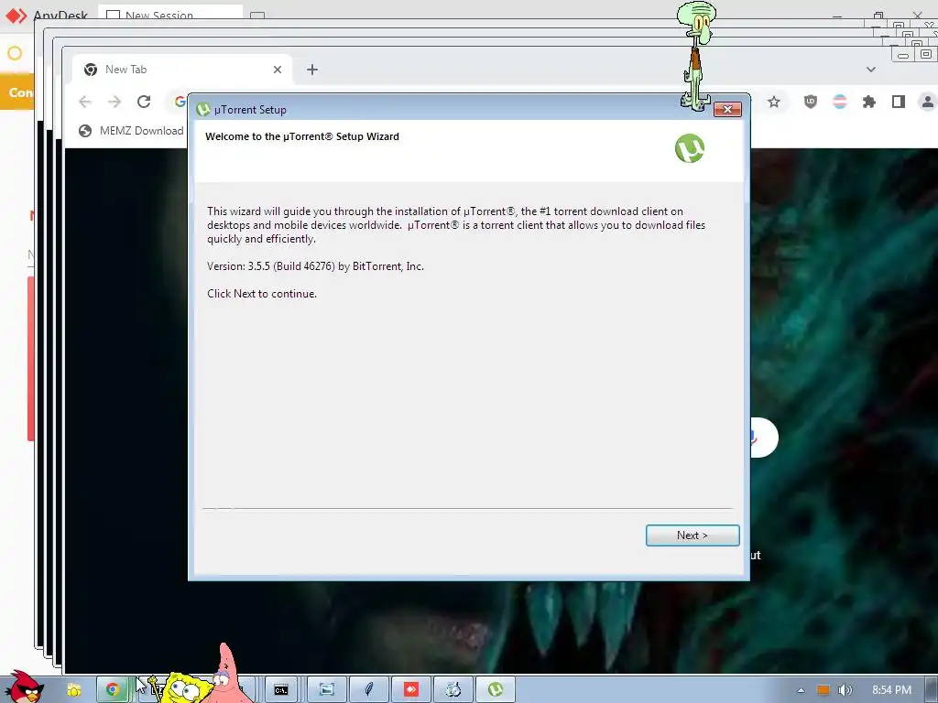938x703 pixels.
Task: Click the striped flag extension icon
Action: 839,102
